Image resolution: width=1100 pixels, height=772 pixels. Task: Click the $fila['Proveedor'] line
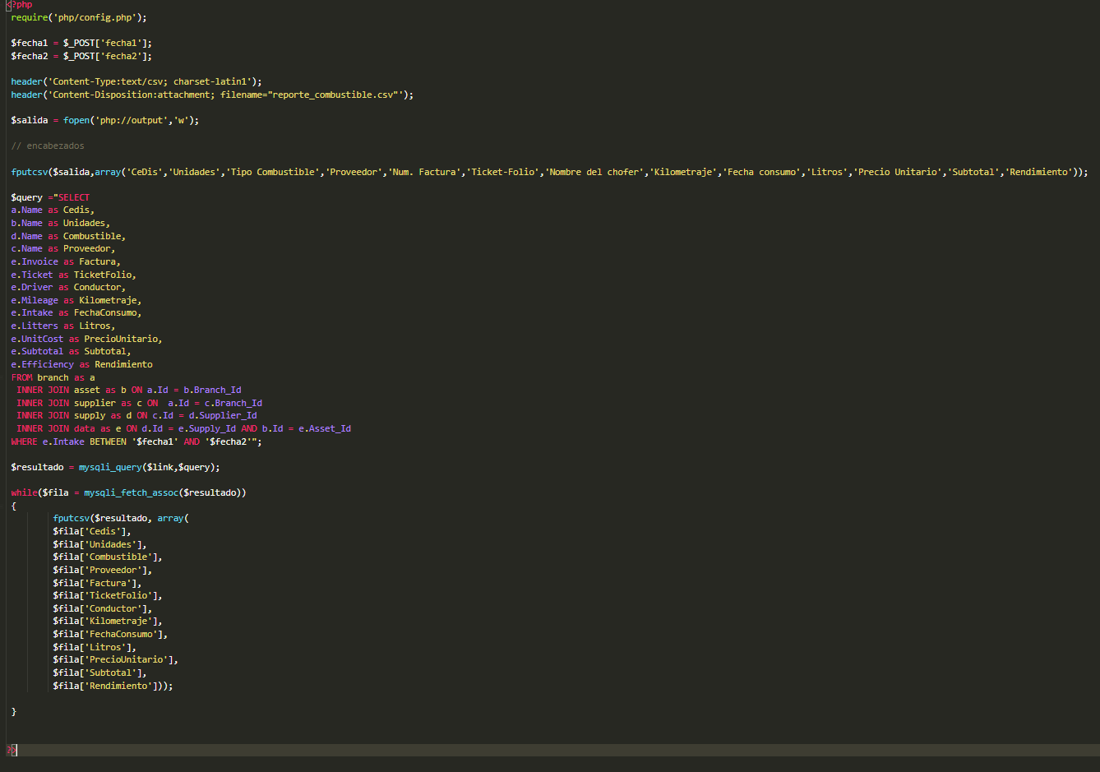(103, 570)
